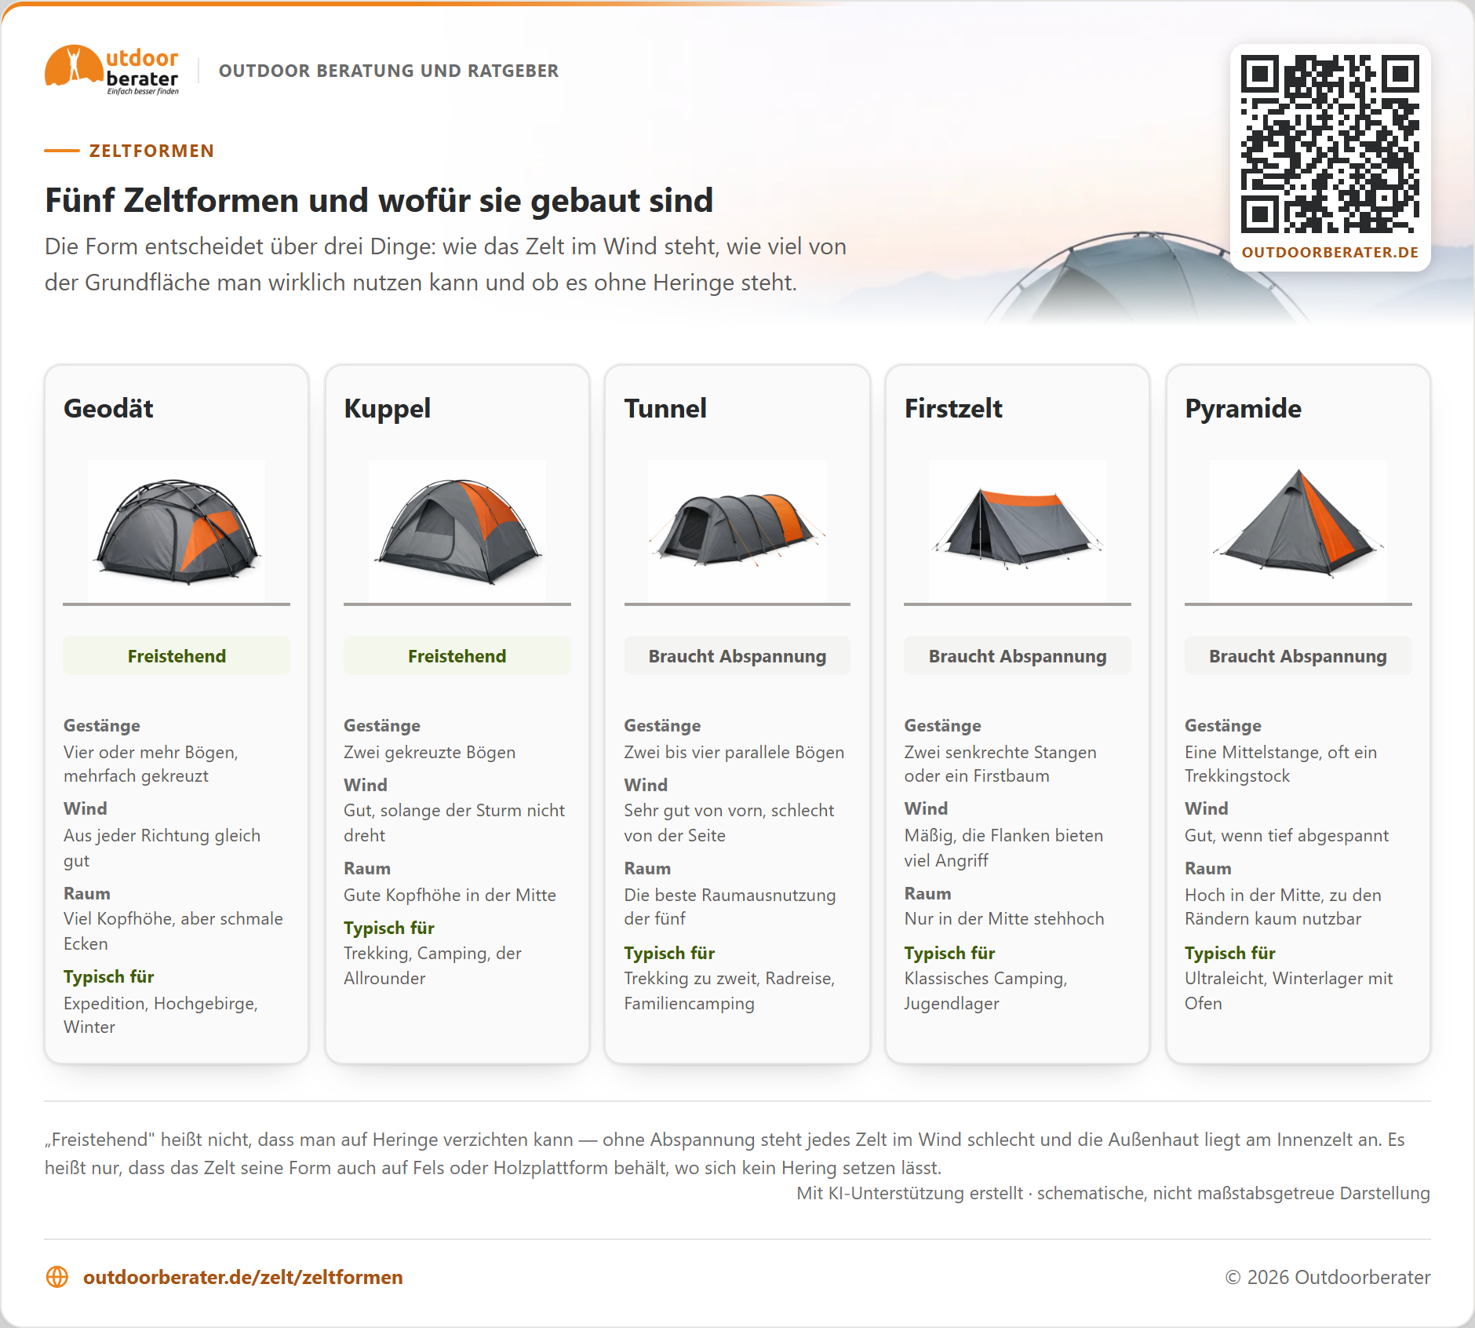The image size is (1475, 1328).
Task: Click the Outdoor Beratung und Ratgeber header text
Action: pos(389,71)
